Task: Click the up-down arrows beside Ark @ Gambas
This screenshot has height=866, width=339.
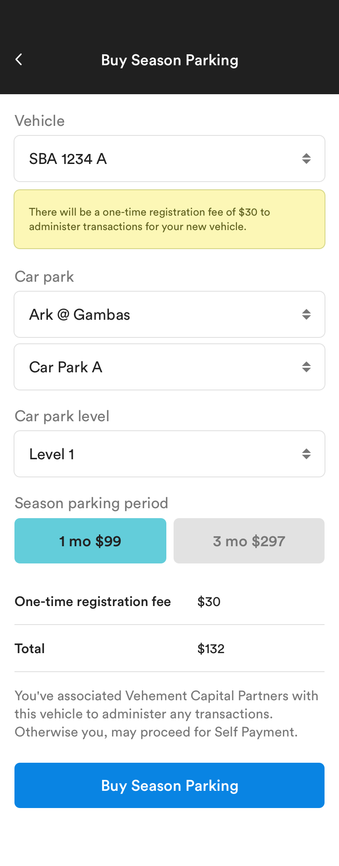Action: click(x=306, y=314)
